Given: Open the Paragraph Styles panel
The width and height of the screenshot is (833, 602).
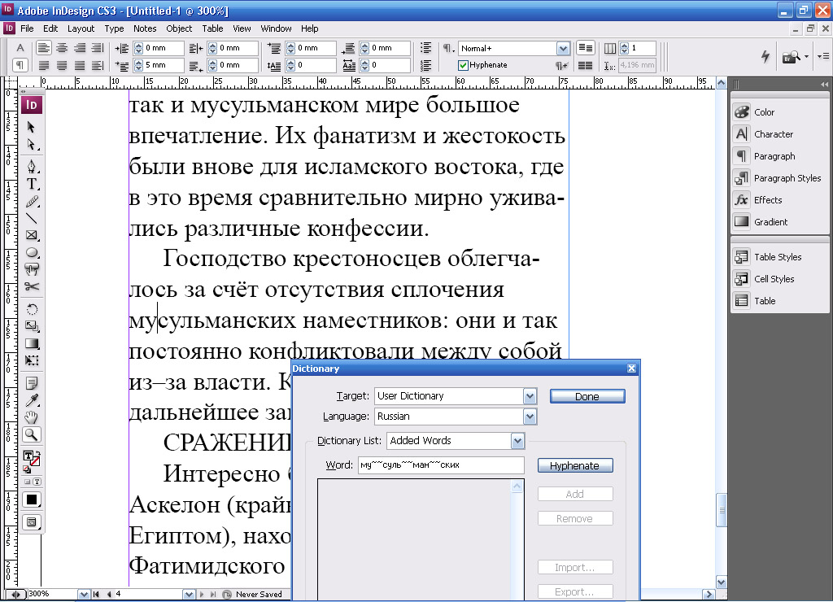Looking at the screenshot, I should (778, 178).
